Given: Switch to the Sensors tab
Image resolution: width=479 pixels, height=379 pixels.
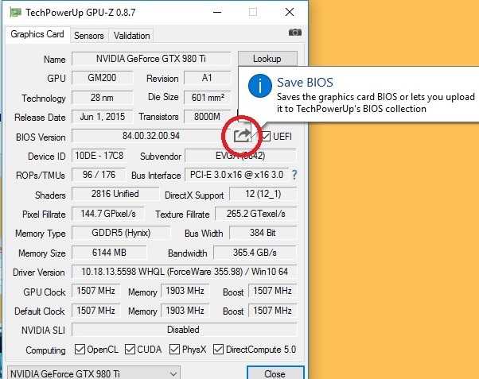Looking at the screenshot, I should click(x=89, y=36).
